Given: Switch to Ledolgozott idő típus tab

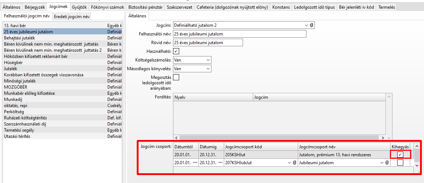Looking at the screenshot, I should (314, 7).
